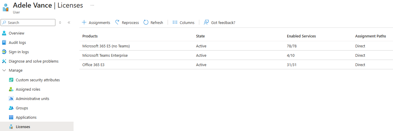The image size is (393, 131).
Task: Click the Licenses icon in sidebar
Action: (11, 127)
